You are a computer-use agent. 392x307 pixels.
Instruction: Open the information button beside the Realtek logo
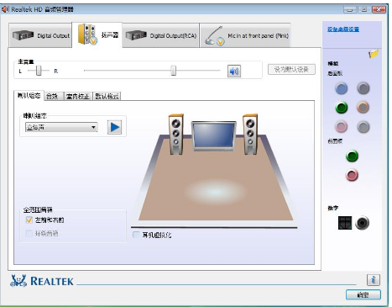coord(374,280)
